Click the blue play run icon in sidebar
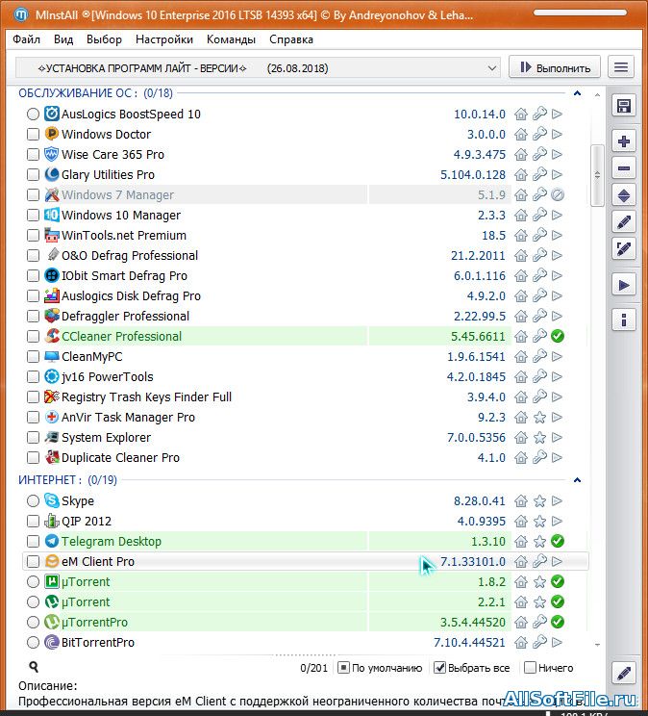648x716 pixels. 623,286
